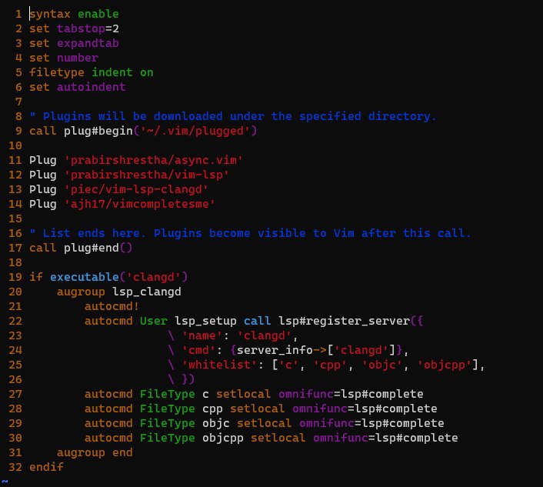The width and height of the screenshot is (543, 487).
Task: Click 'plug#begin' on line 9
Action: [x=98, y=131]
